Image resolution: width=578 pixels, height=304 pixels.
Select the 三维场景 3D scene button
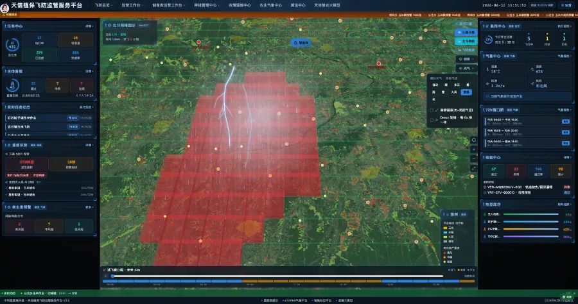coord(466,32)
